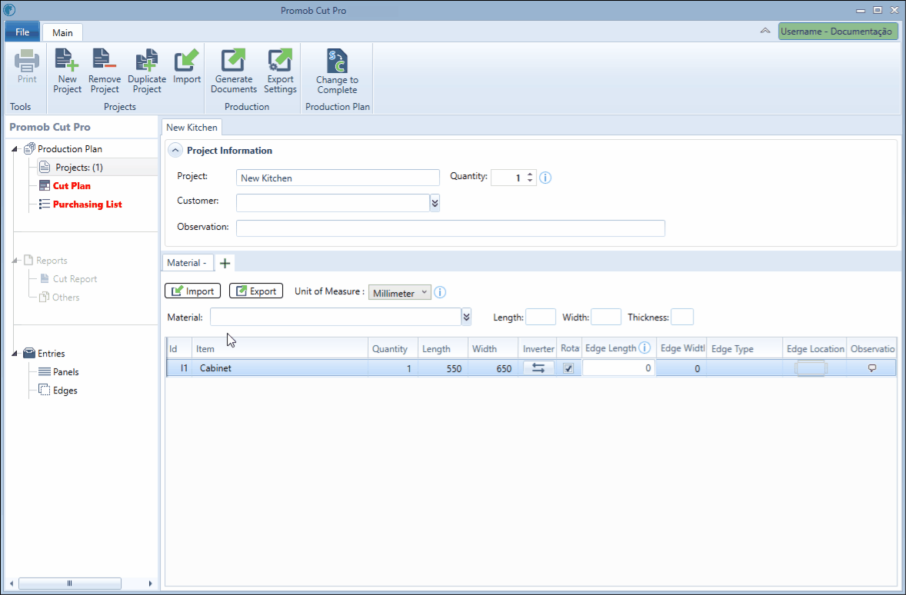The height and width of the screenshot is (595, 906).
Task: Open observation comment icon in Cabinet row
Action: [872, 368]
